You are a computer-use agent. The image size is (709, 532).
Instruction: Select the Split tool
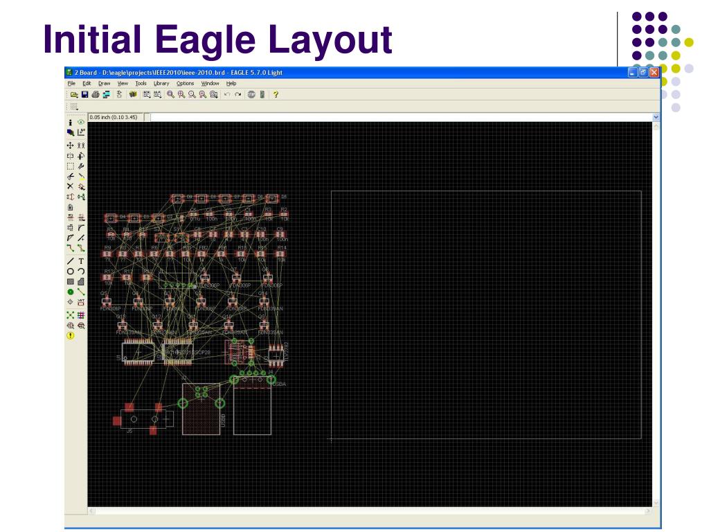pyautogui.click(x=70, y=238)
